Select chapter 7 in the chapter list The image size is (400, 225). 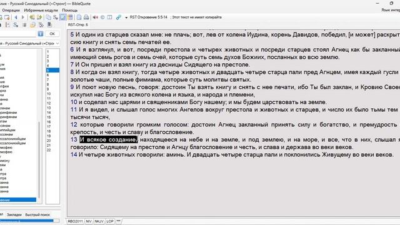[x=52, y=79]
